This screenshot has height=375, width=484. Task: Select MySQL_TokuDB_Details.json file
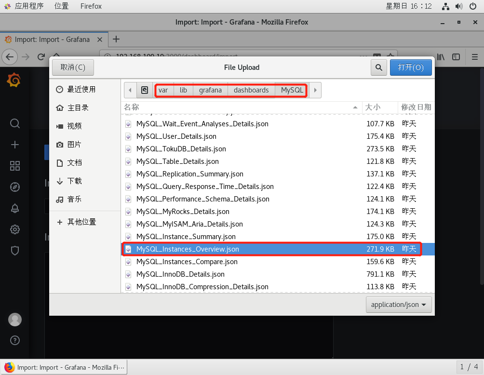278,149
